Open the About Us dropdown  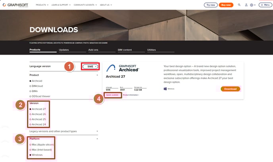pyautogui.click(x=106, y=5)
